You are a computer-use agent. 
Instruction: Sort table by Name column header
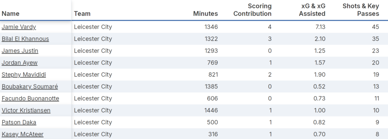pyautogui.click(x=10, y=14)
